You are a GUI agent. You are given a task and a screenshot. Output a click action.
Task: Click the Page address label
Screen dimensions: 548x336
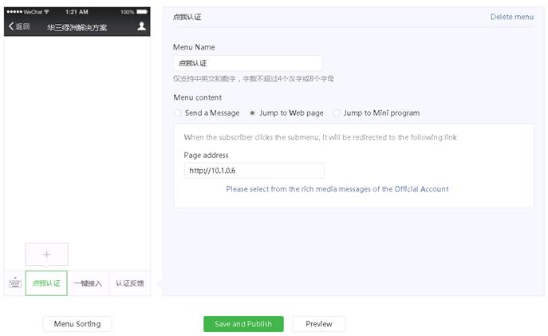207,156
